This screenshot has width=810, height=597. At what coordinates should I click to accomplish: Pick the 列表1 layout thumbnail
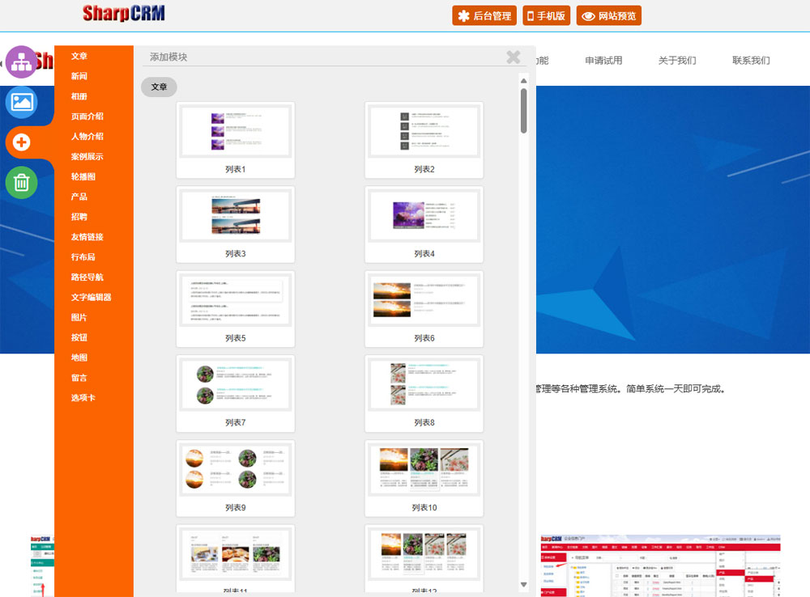[236, 139]
